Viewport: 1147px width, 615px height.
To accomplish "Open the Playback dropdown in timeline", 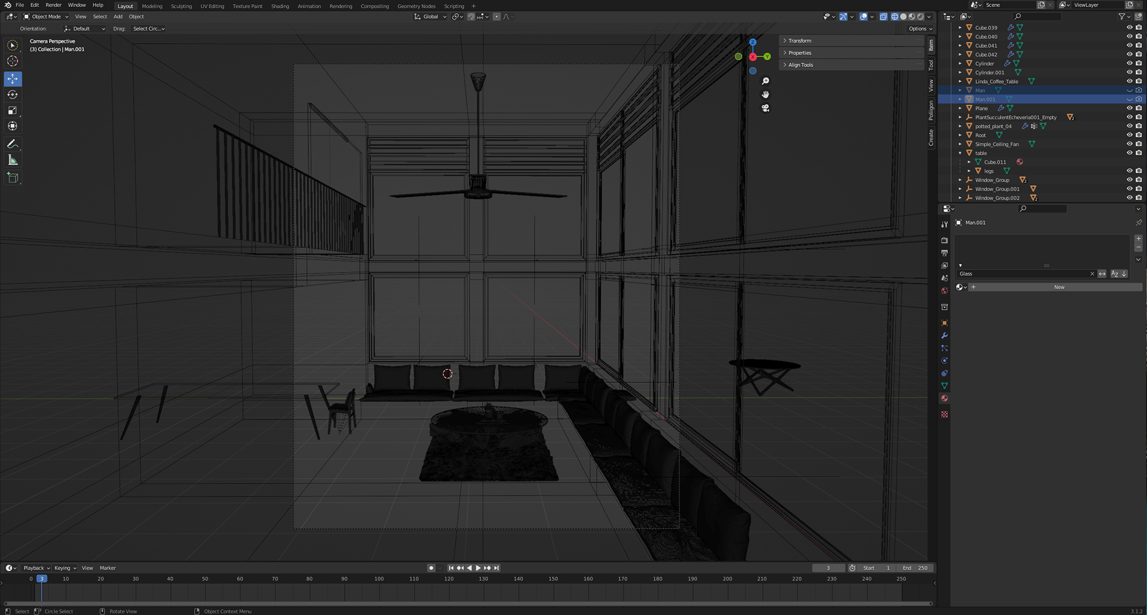I will click(36, 568).
